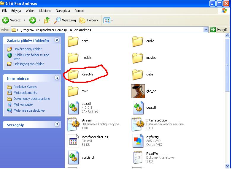Click Udostępnij ten folder link
Image resolution: width=232 pixels, height=169 pixels.
[28, 64]
